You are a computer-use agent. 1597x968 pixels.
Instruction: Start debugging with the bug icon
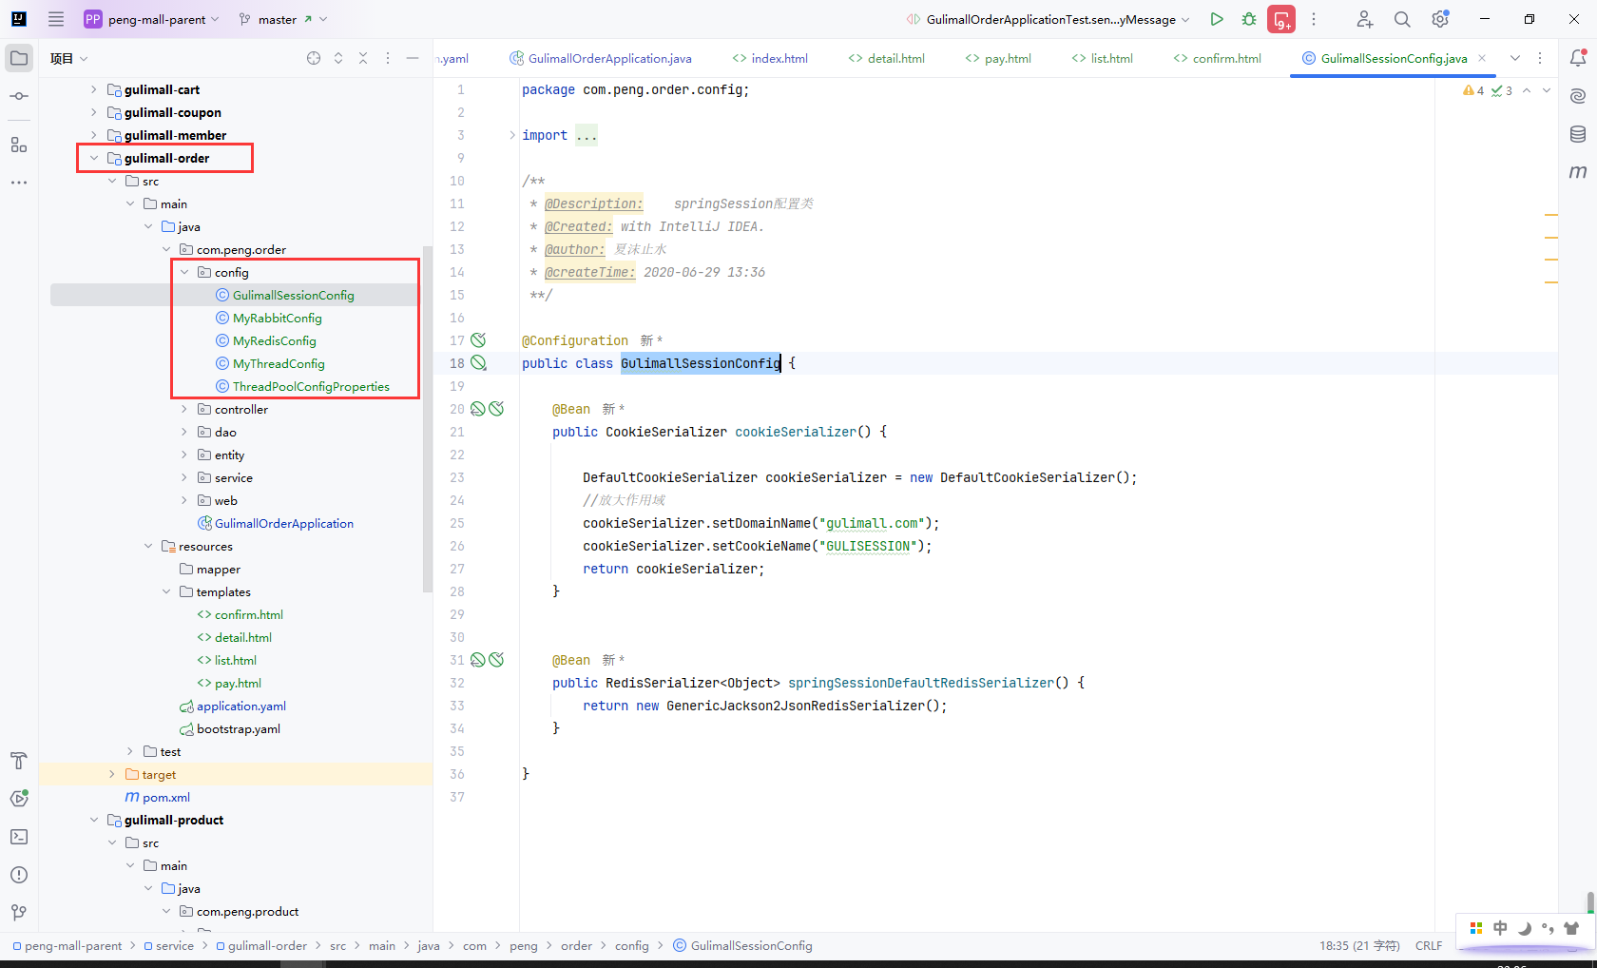(1249, 19)
